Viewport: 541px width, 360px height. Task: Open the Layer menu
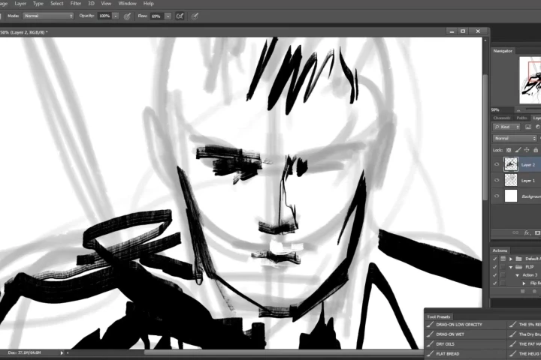point(20,4)
